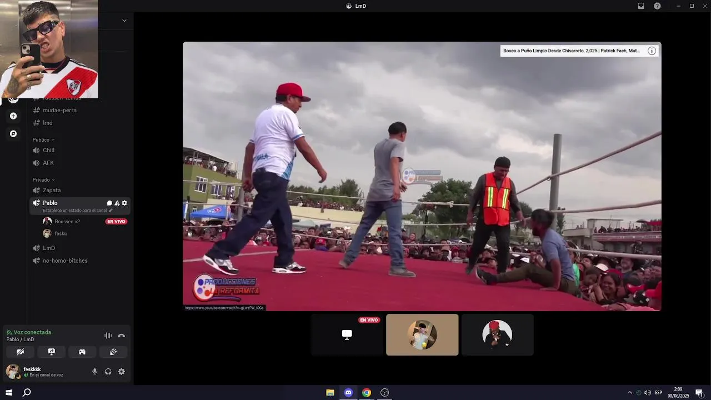Toggle noise suppression waveform icon
The height and width of the screenshot is (400, 711).
pyautogui.click(x=108, y=336)
